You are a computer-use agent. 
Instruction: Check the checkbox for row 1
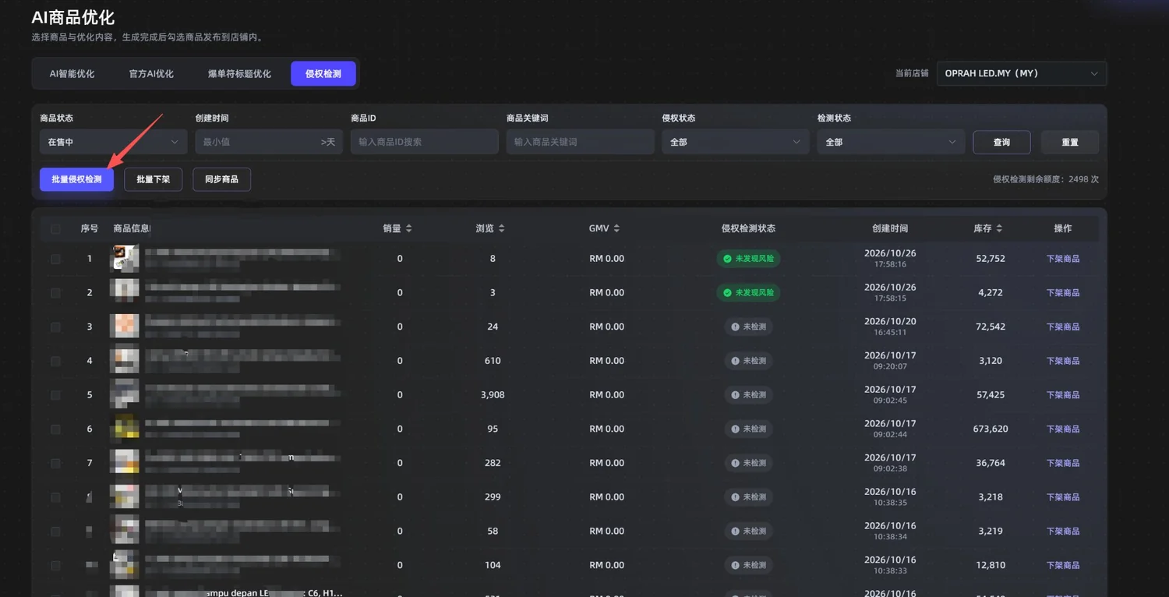coord(55,259)
